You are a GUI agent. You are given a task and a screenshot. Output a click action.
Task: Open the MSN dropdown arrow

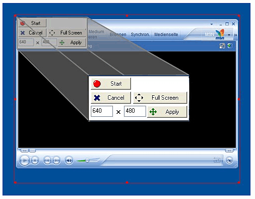point(229,35)
